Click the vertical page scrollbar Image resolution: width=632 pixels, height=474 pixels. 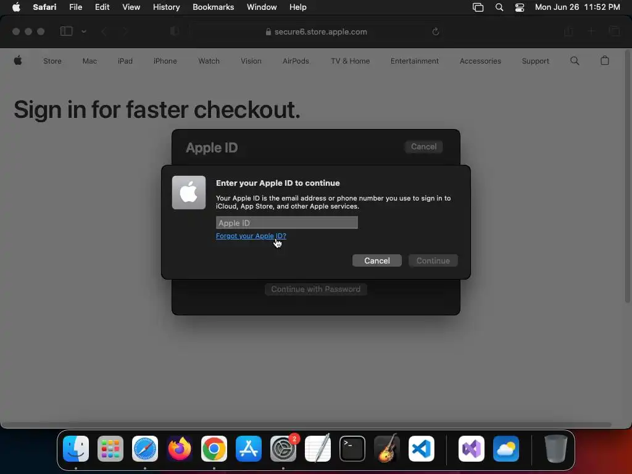[x=628, y=177]
